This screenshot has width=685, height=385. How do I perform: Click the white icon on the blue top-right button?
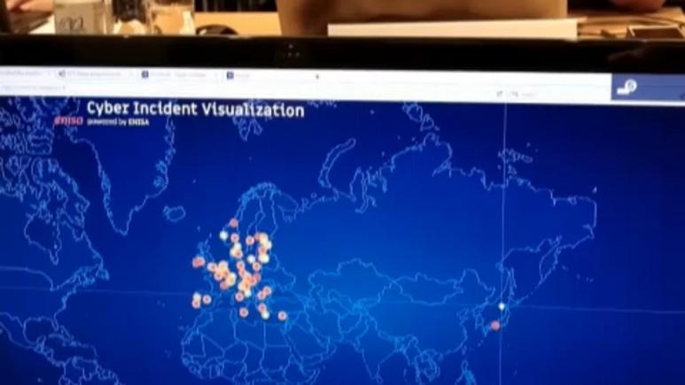(627, 87)
